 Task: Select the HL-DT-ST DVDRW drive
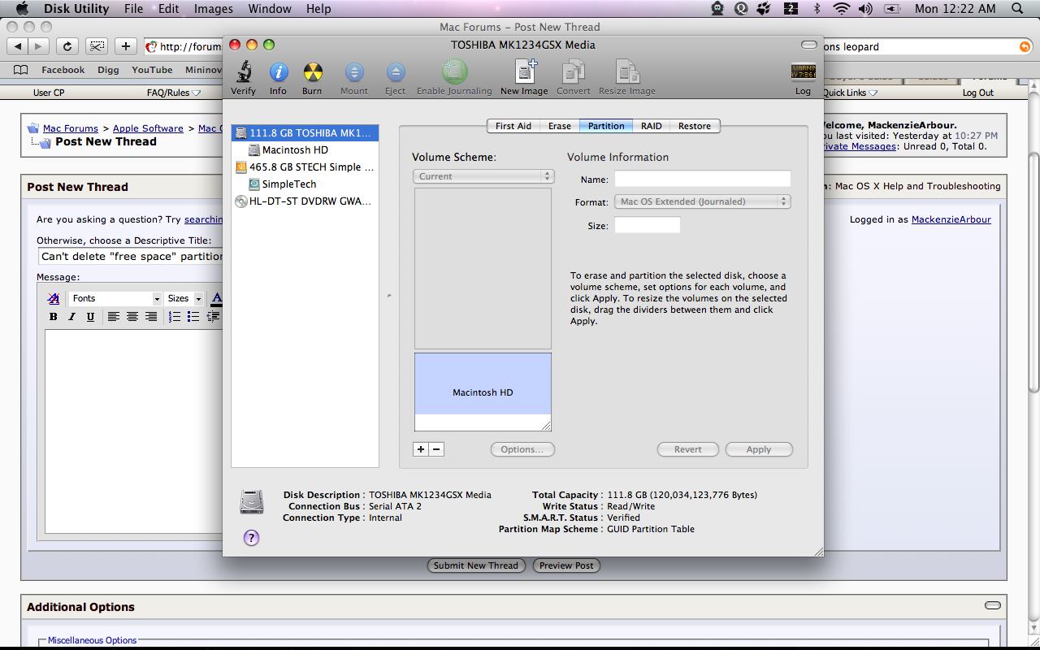coord(305,201)
